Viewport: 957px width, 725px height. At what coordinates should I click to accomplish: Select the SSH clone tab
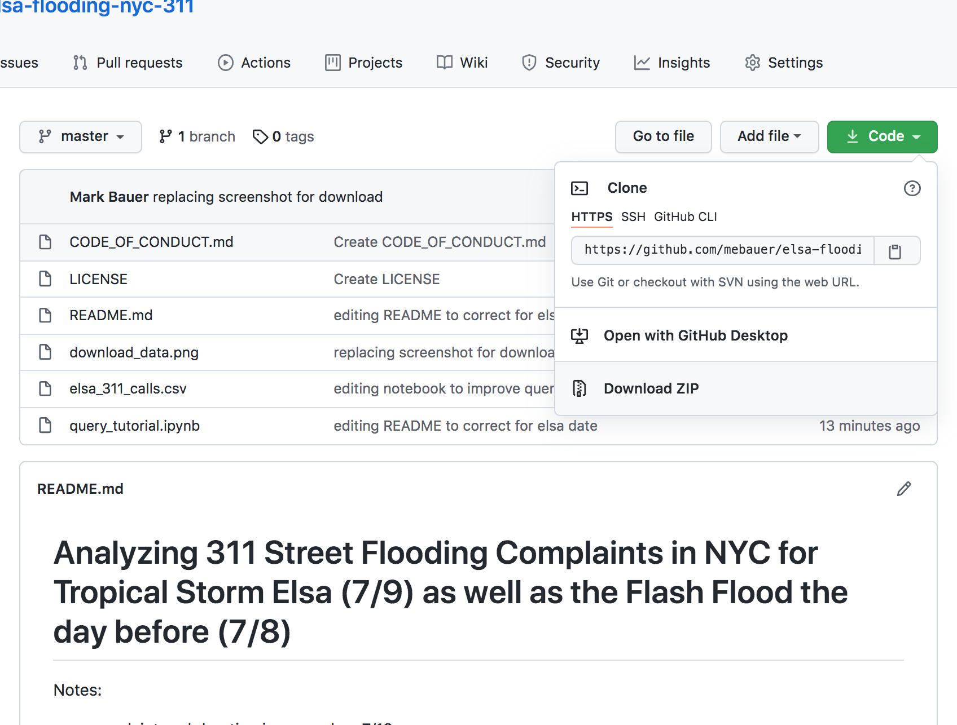tap(633, 217)
